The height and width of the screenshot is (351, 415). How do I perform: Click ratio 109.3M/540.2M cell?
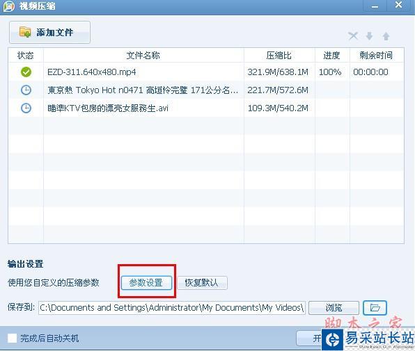pos(278,108)
